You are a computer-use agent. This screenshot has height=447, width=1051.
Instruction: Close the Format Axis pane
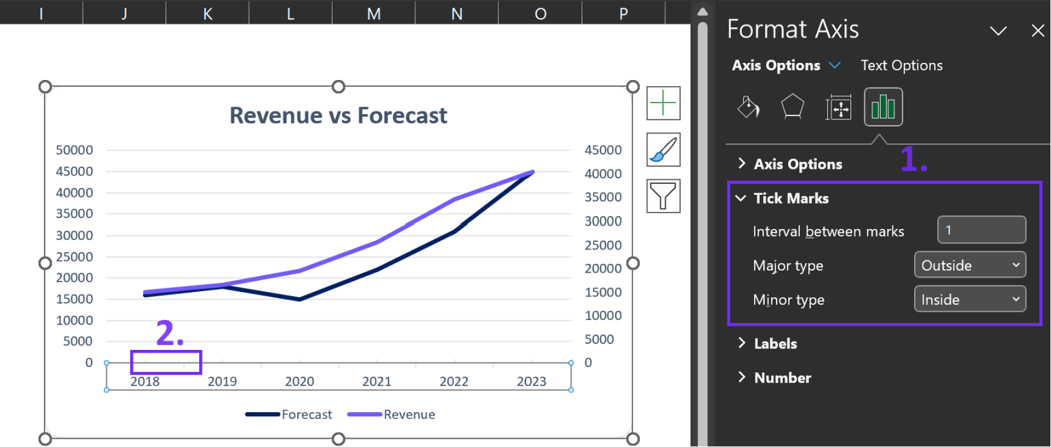pos(1037,31)
